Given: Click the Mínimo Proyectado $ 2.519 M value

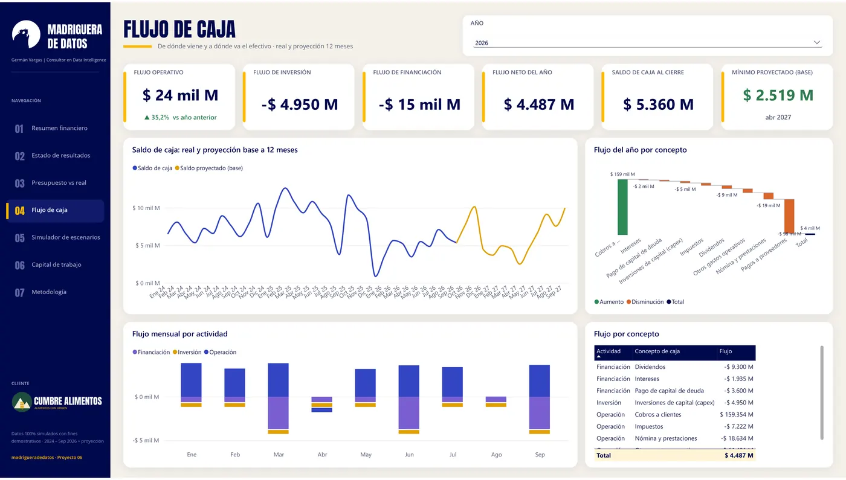Looking at the screenshot, I should click(x=778, y=95).
